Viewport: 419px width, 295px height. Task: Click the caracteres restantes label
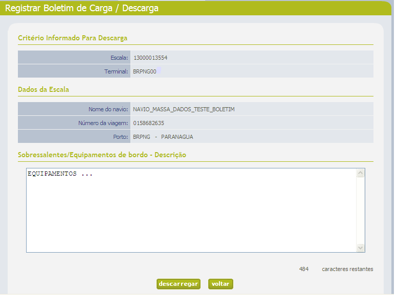coord(347,269)
